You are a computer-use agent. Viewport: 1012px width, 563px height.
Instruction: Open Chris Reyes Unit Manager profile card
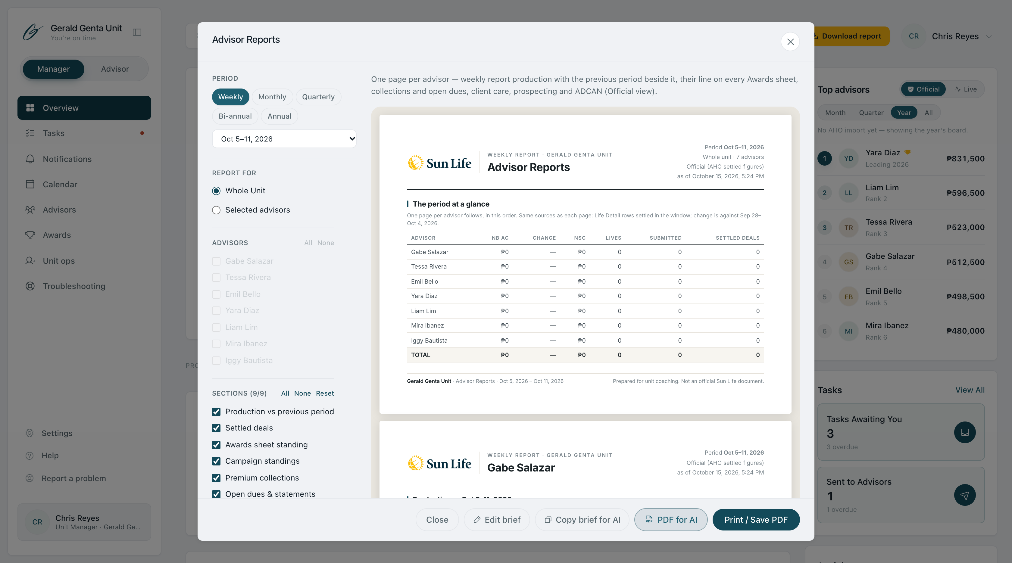click(x=84, y=522)
